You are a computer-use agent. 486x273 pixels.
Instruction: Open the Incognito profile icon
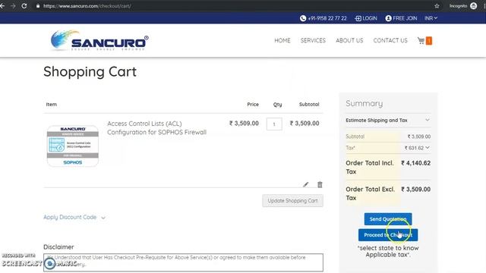coord(473,6)
